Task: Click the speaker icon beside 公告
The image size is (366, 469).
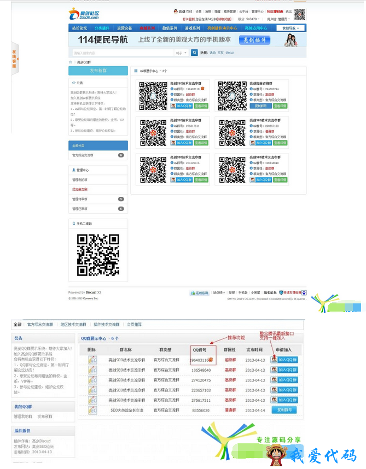Action: (x=74, y=83)
